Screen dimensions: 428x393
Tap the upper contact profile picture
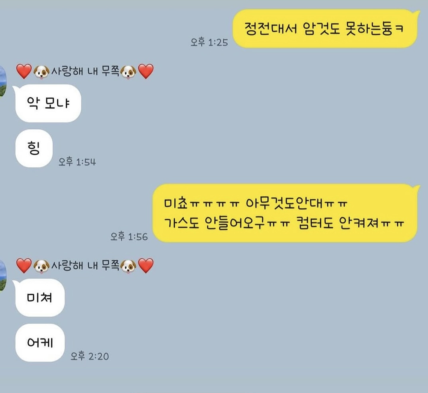point(3,81)
